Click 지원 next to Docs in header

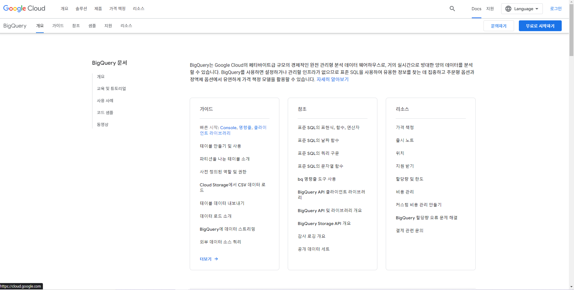[x=490, y=9]
